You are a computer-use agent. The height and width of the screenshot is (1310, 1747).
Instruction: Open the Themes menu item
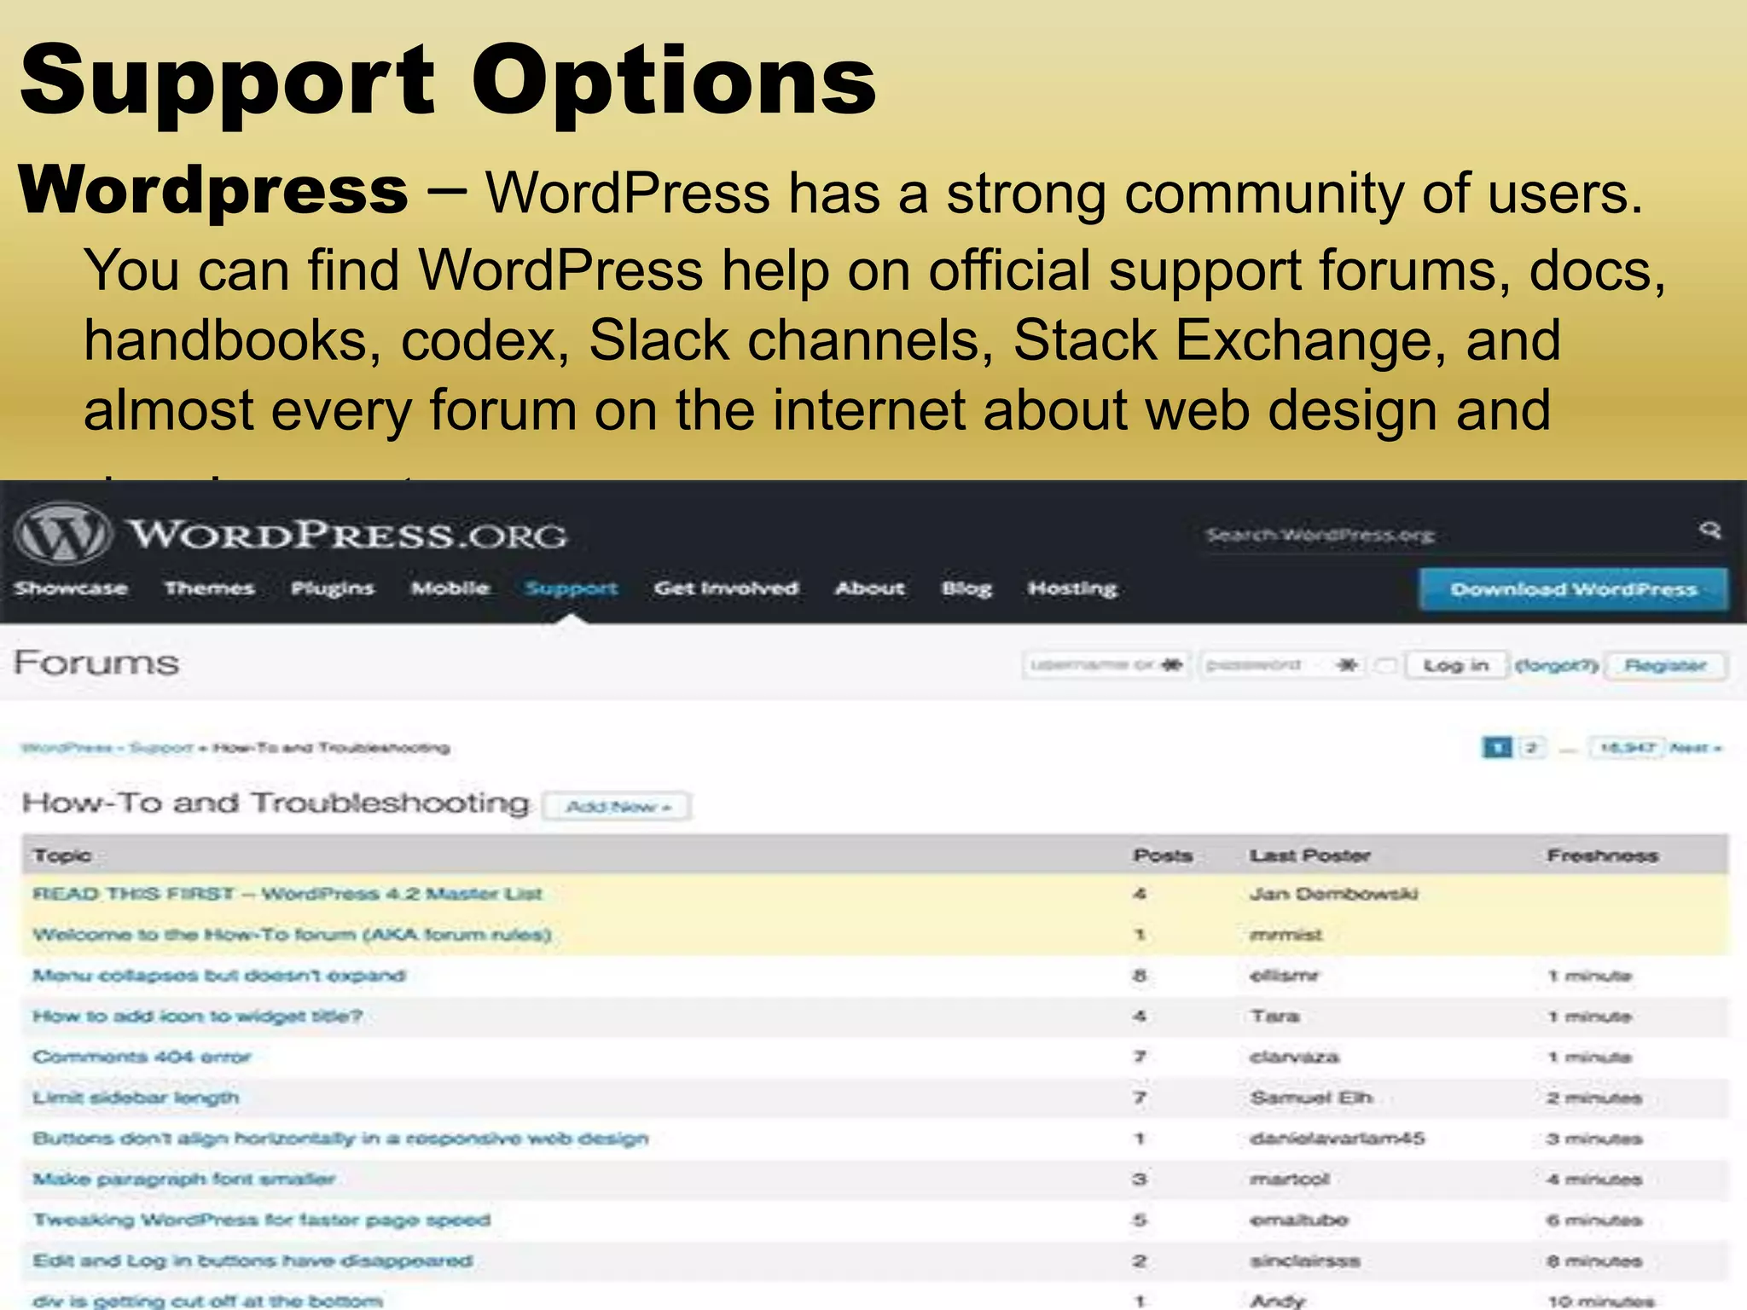(210, 588)
